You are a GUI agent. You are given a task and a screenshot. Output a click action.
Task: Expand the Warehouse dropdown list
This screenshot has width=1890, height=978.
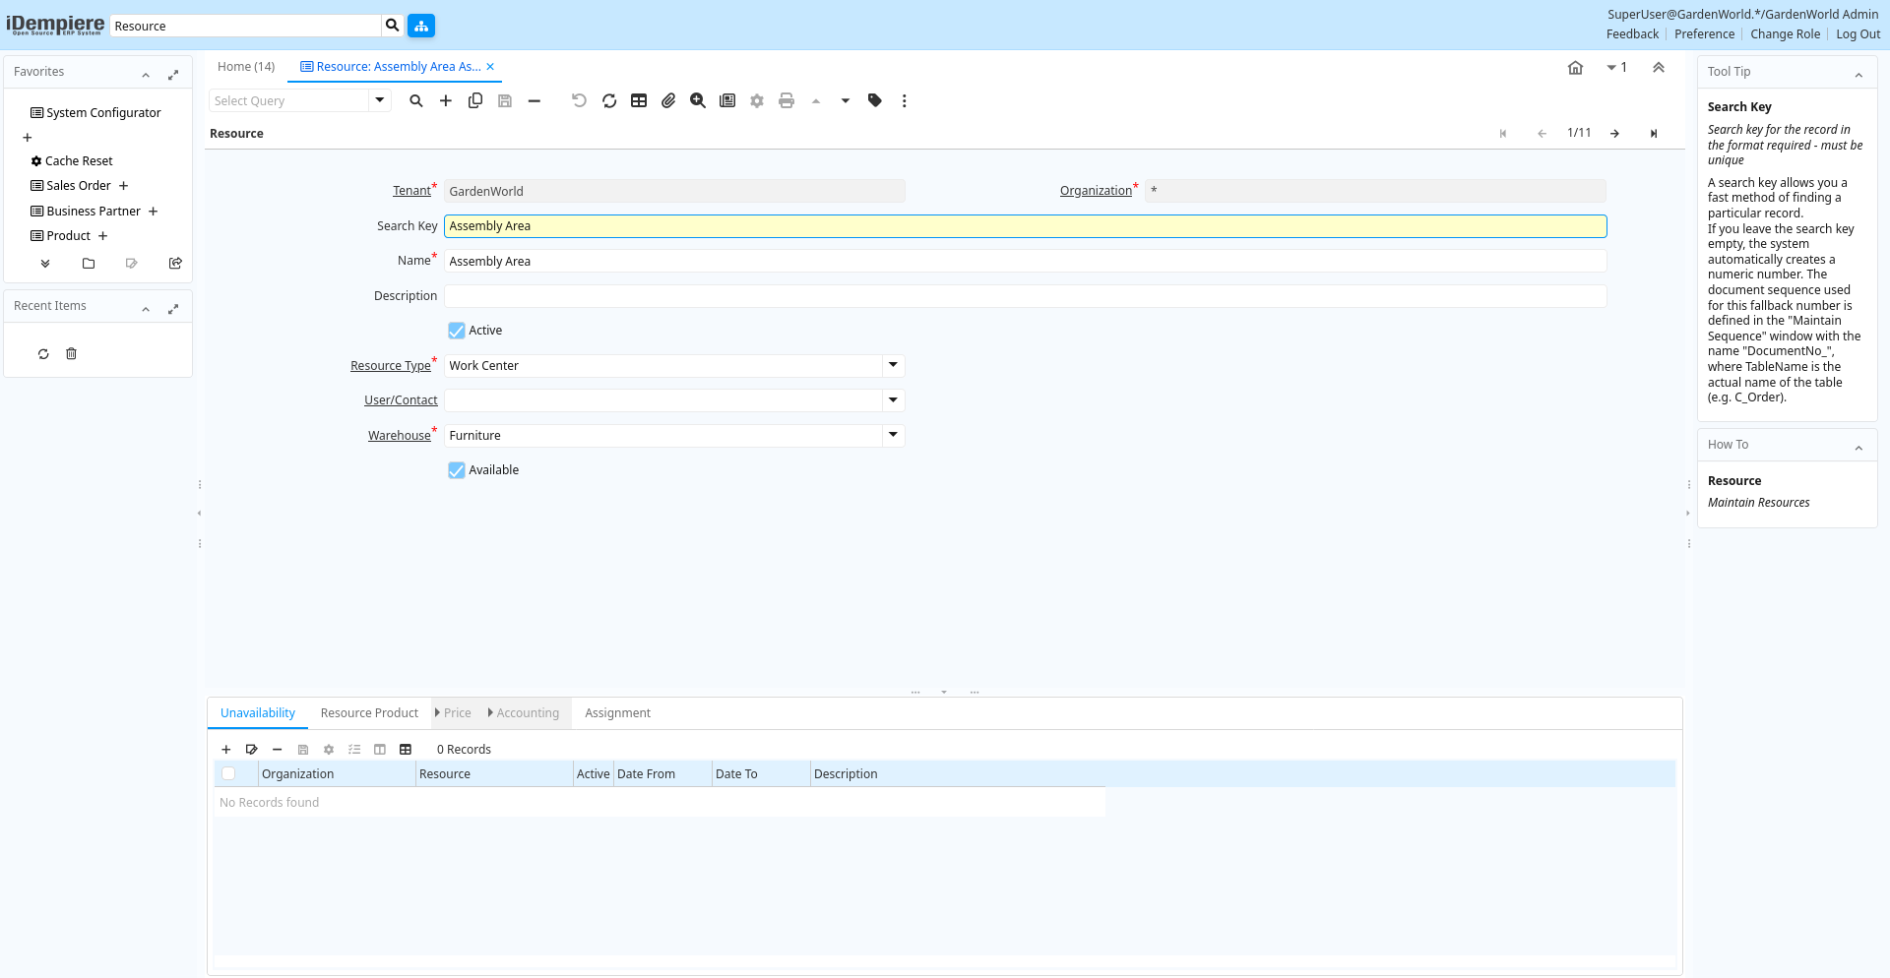click(893, 436)
